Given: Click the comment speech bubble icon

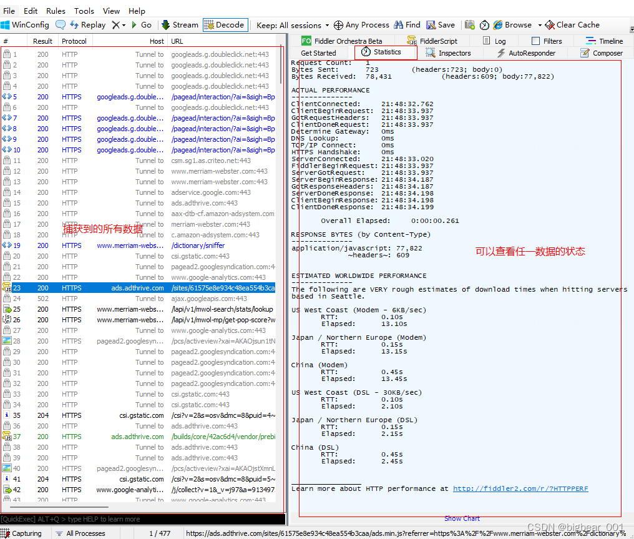Looking at the screenshot, I should 61,25.
